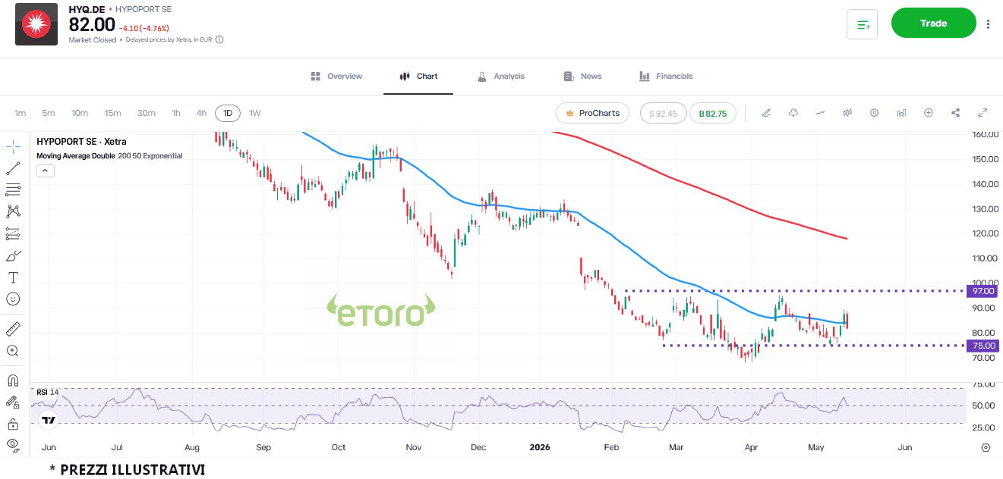This screenshot has height=479, width=1003.
Task: Select the 1D timeframe
Action: (x=228, y=113)
